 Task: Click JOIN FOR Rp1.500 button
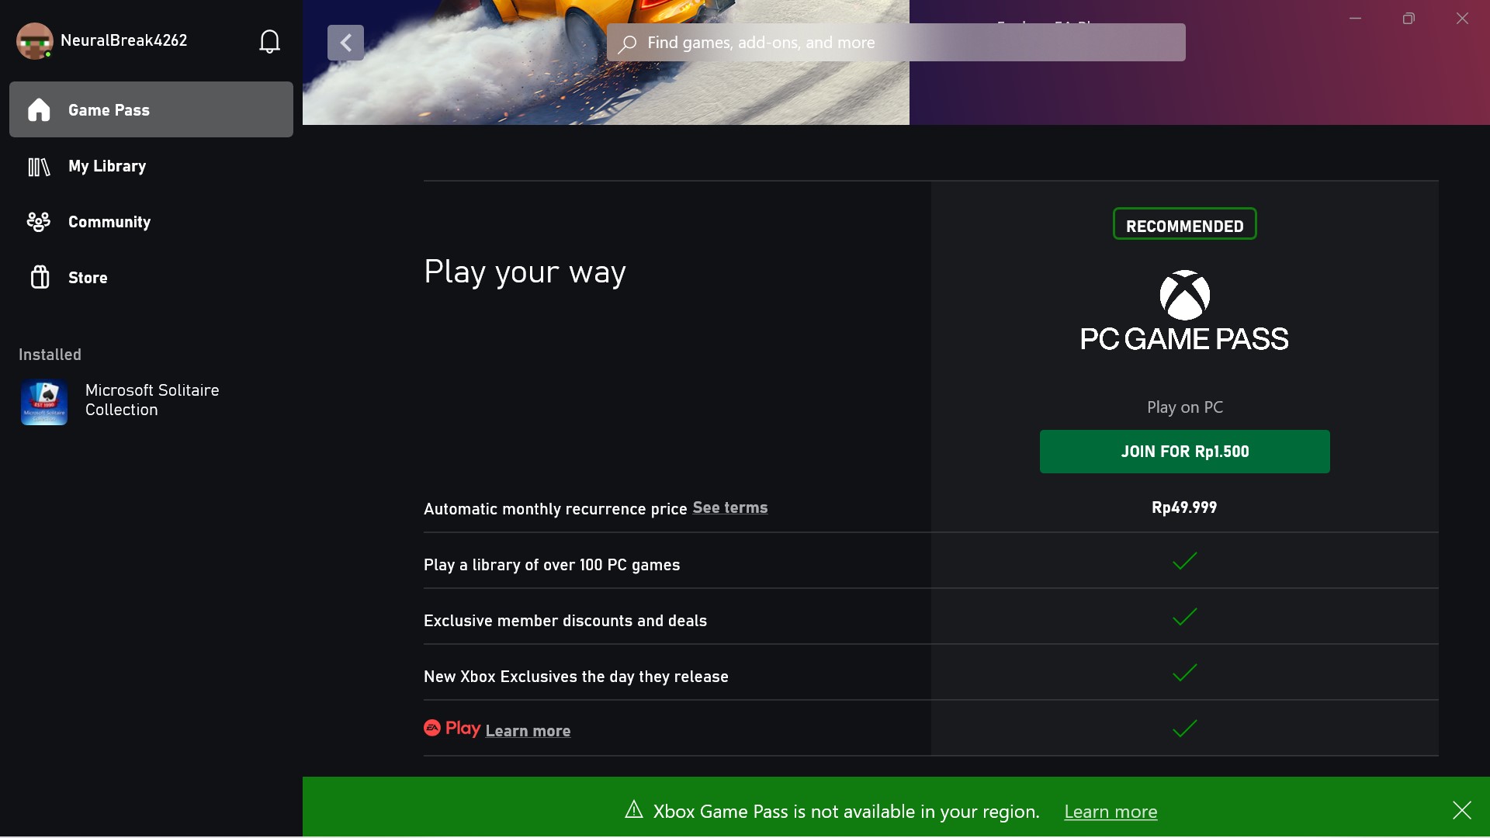pyautogui.click(x=1185, y=452)
